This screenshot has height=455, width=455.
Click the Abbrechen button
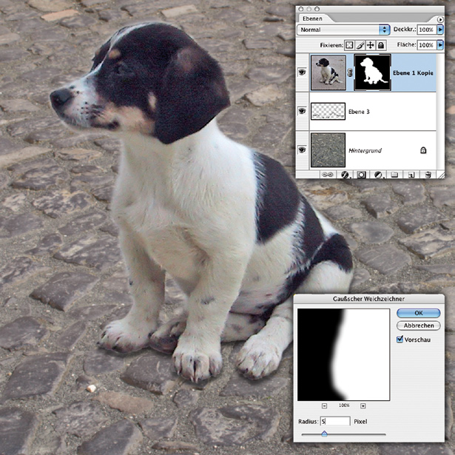419,326
